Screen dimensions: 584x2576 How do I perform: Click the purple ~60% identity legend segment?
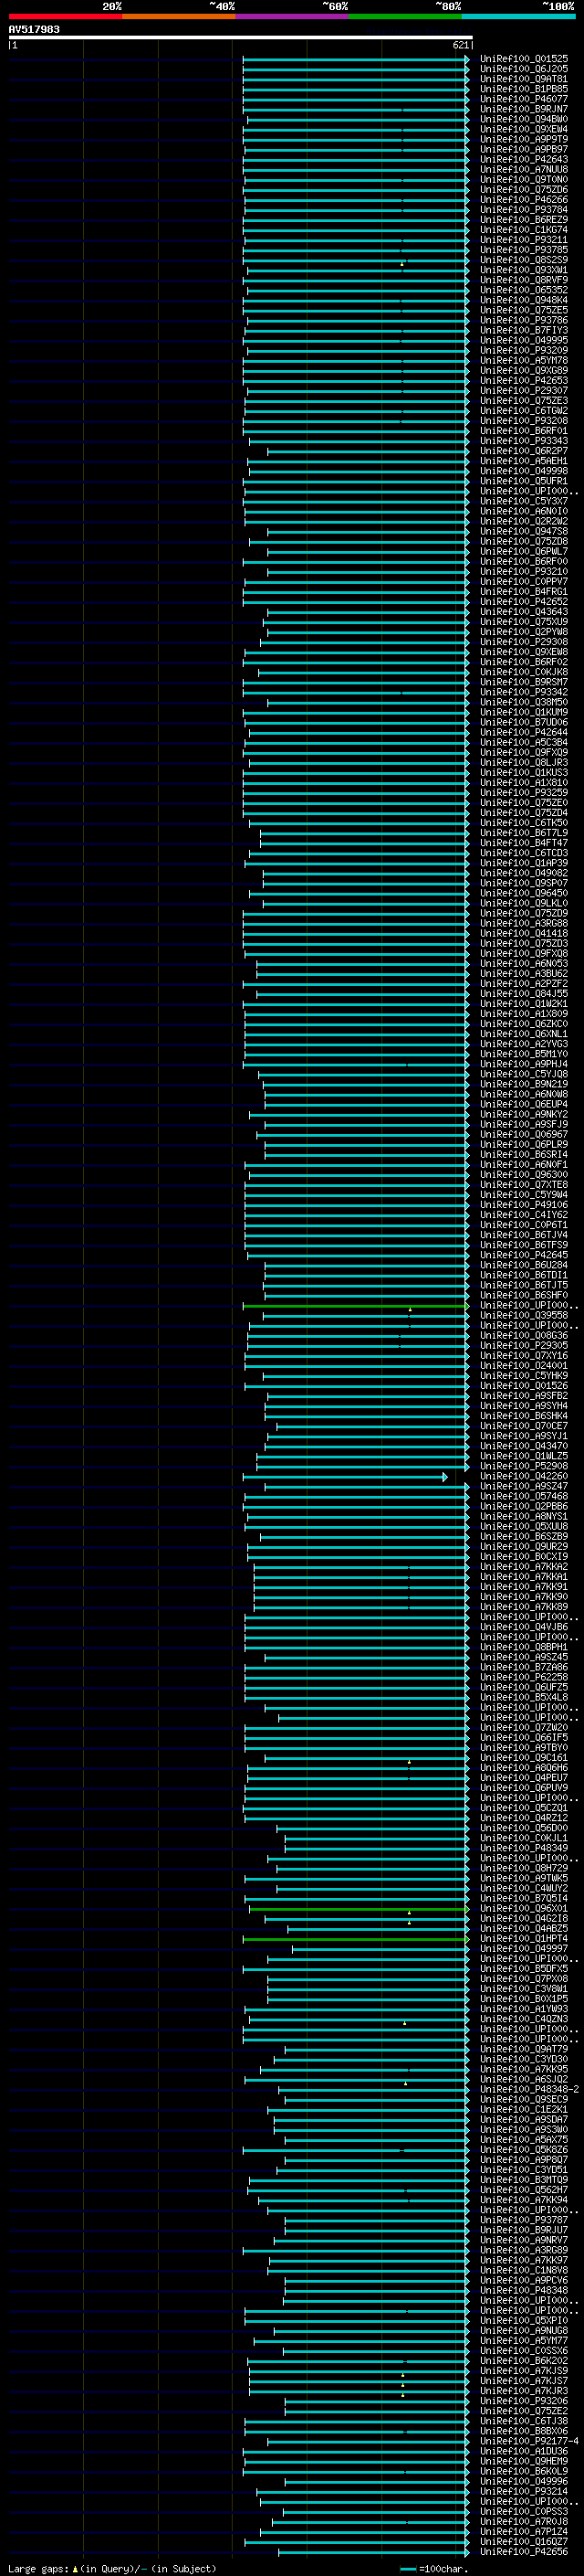pos(293,16)
